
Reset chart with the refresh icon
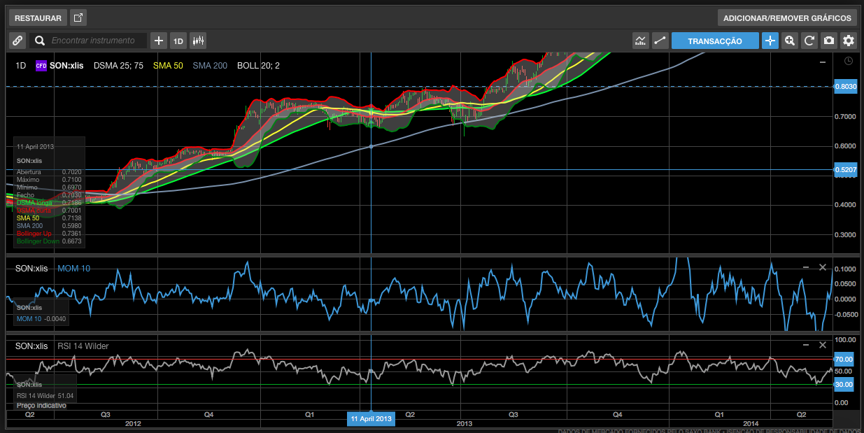809,41
